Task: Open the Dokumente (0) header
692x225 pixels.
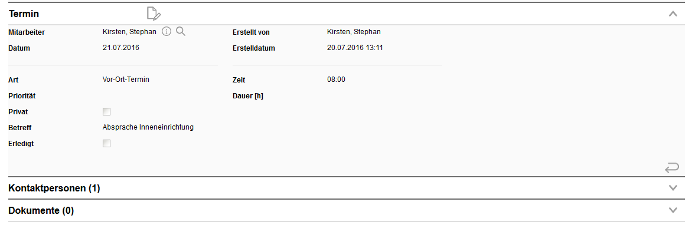Action: (41, 211)
